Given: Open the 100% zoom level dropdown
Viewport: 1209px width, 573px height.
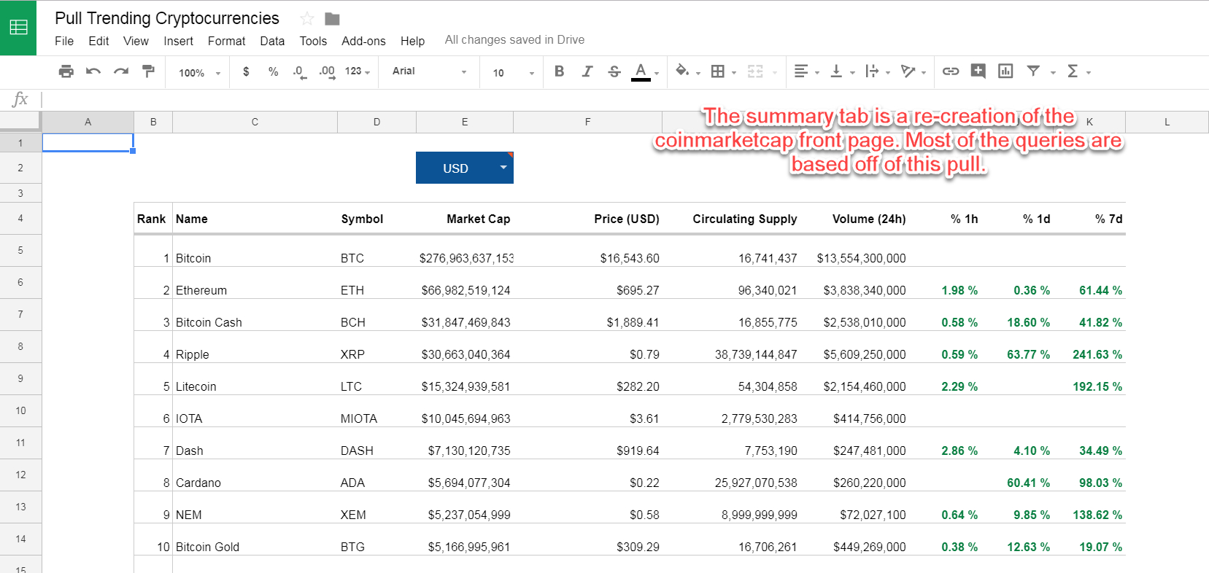Looking at the screenshot, I should (x=198, y=73).
